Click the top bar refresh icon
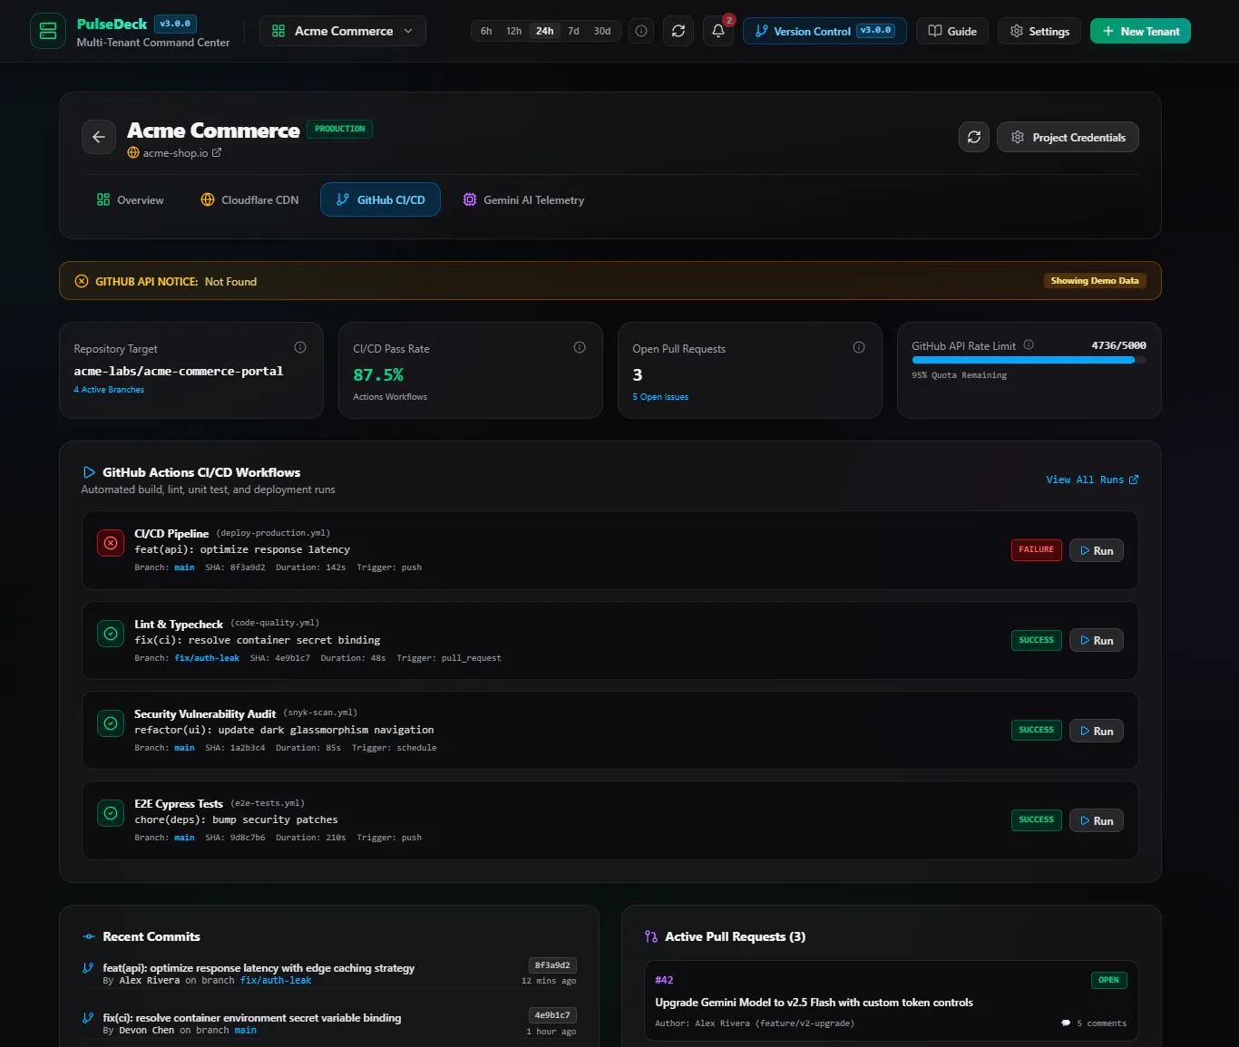The width and height of the screenshot is (1239, 1047). coord(678,31)
